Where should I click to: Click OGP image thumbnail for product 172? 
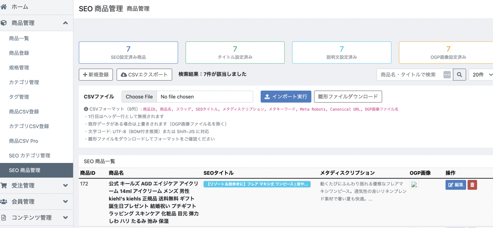[x=414, y=185]
